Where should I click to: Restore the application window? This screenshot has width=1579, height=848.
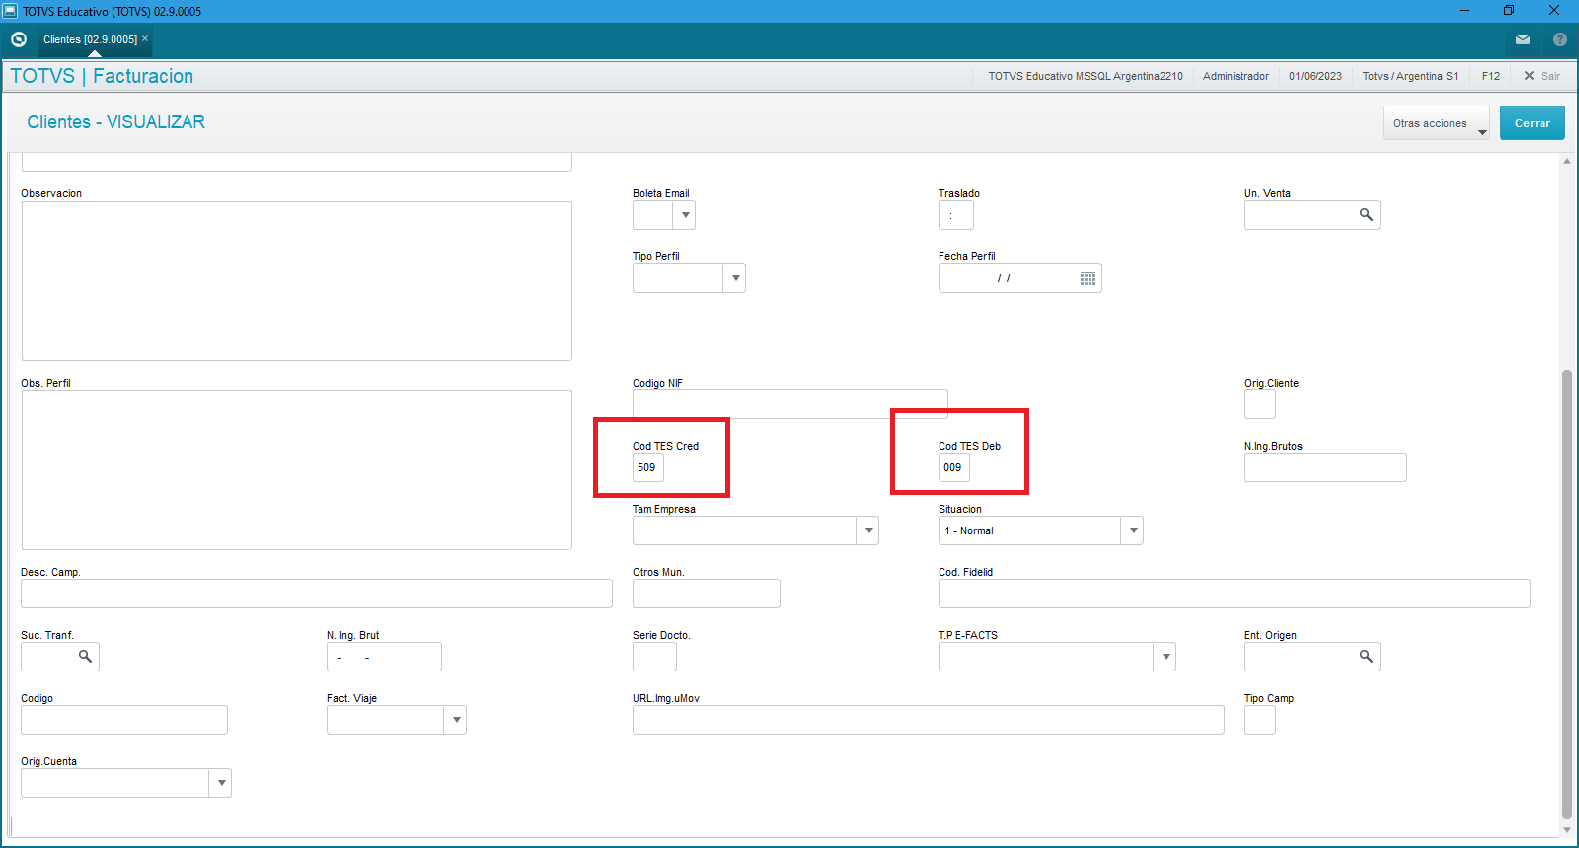pos(1509,11)
